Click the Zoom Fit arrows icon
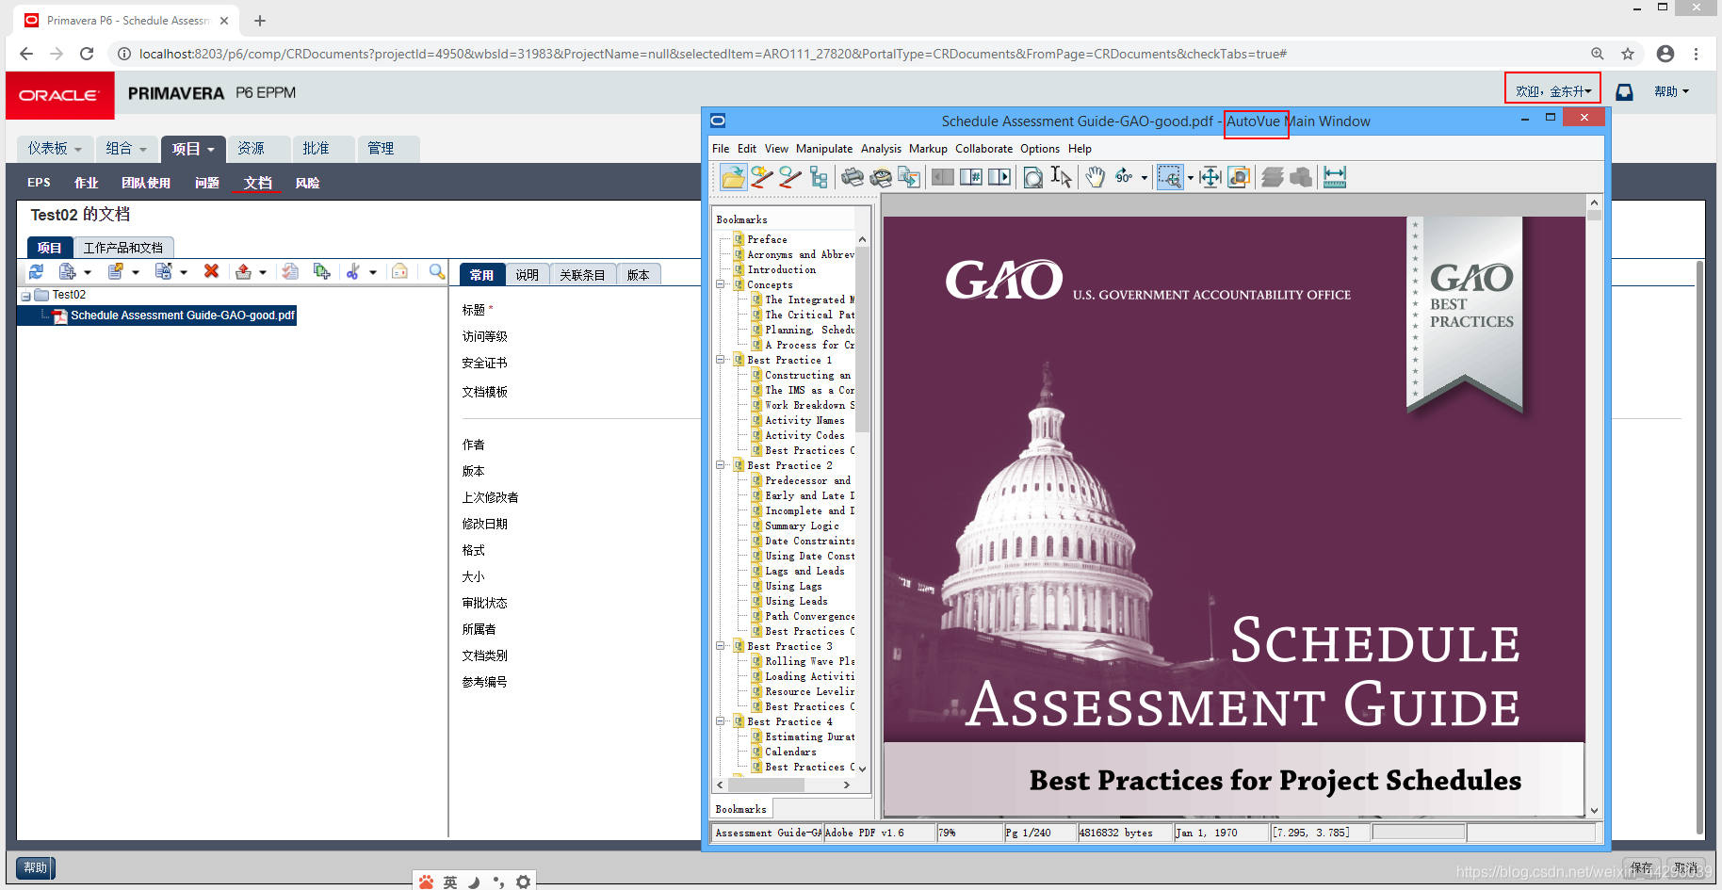 [x=1210, y=177]
